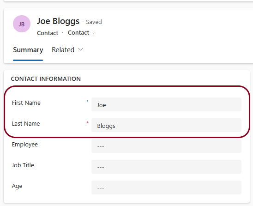Viewport: 253px width, 206px height.
Task: Click the empty Employee field
Action: coord(166,146)
